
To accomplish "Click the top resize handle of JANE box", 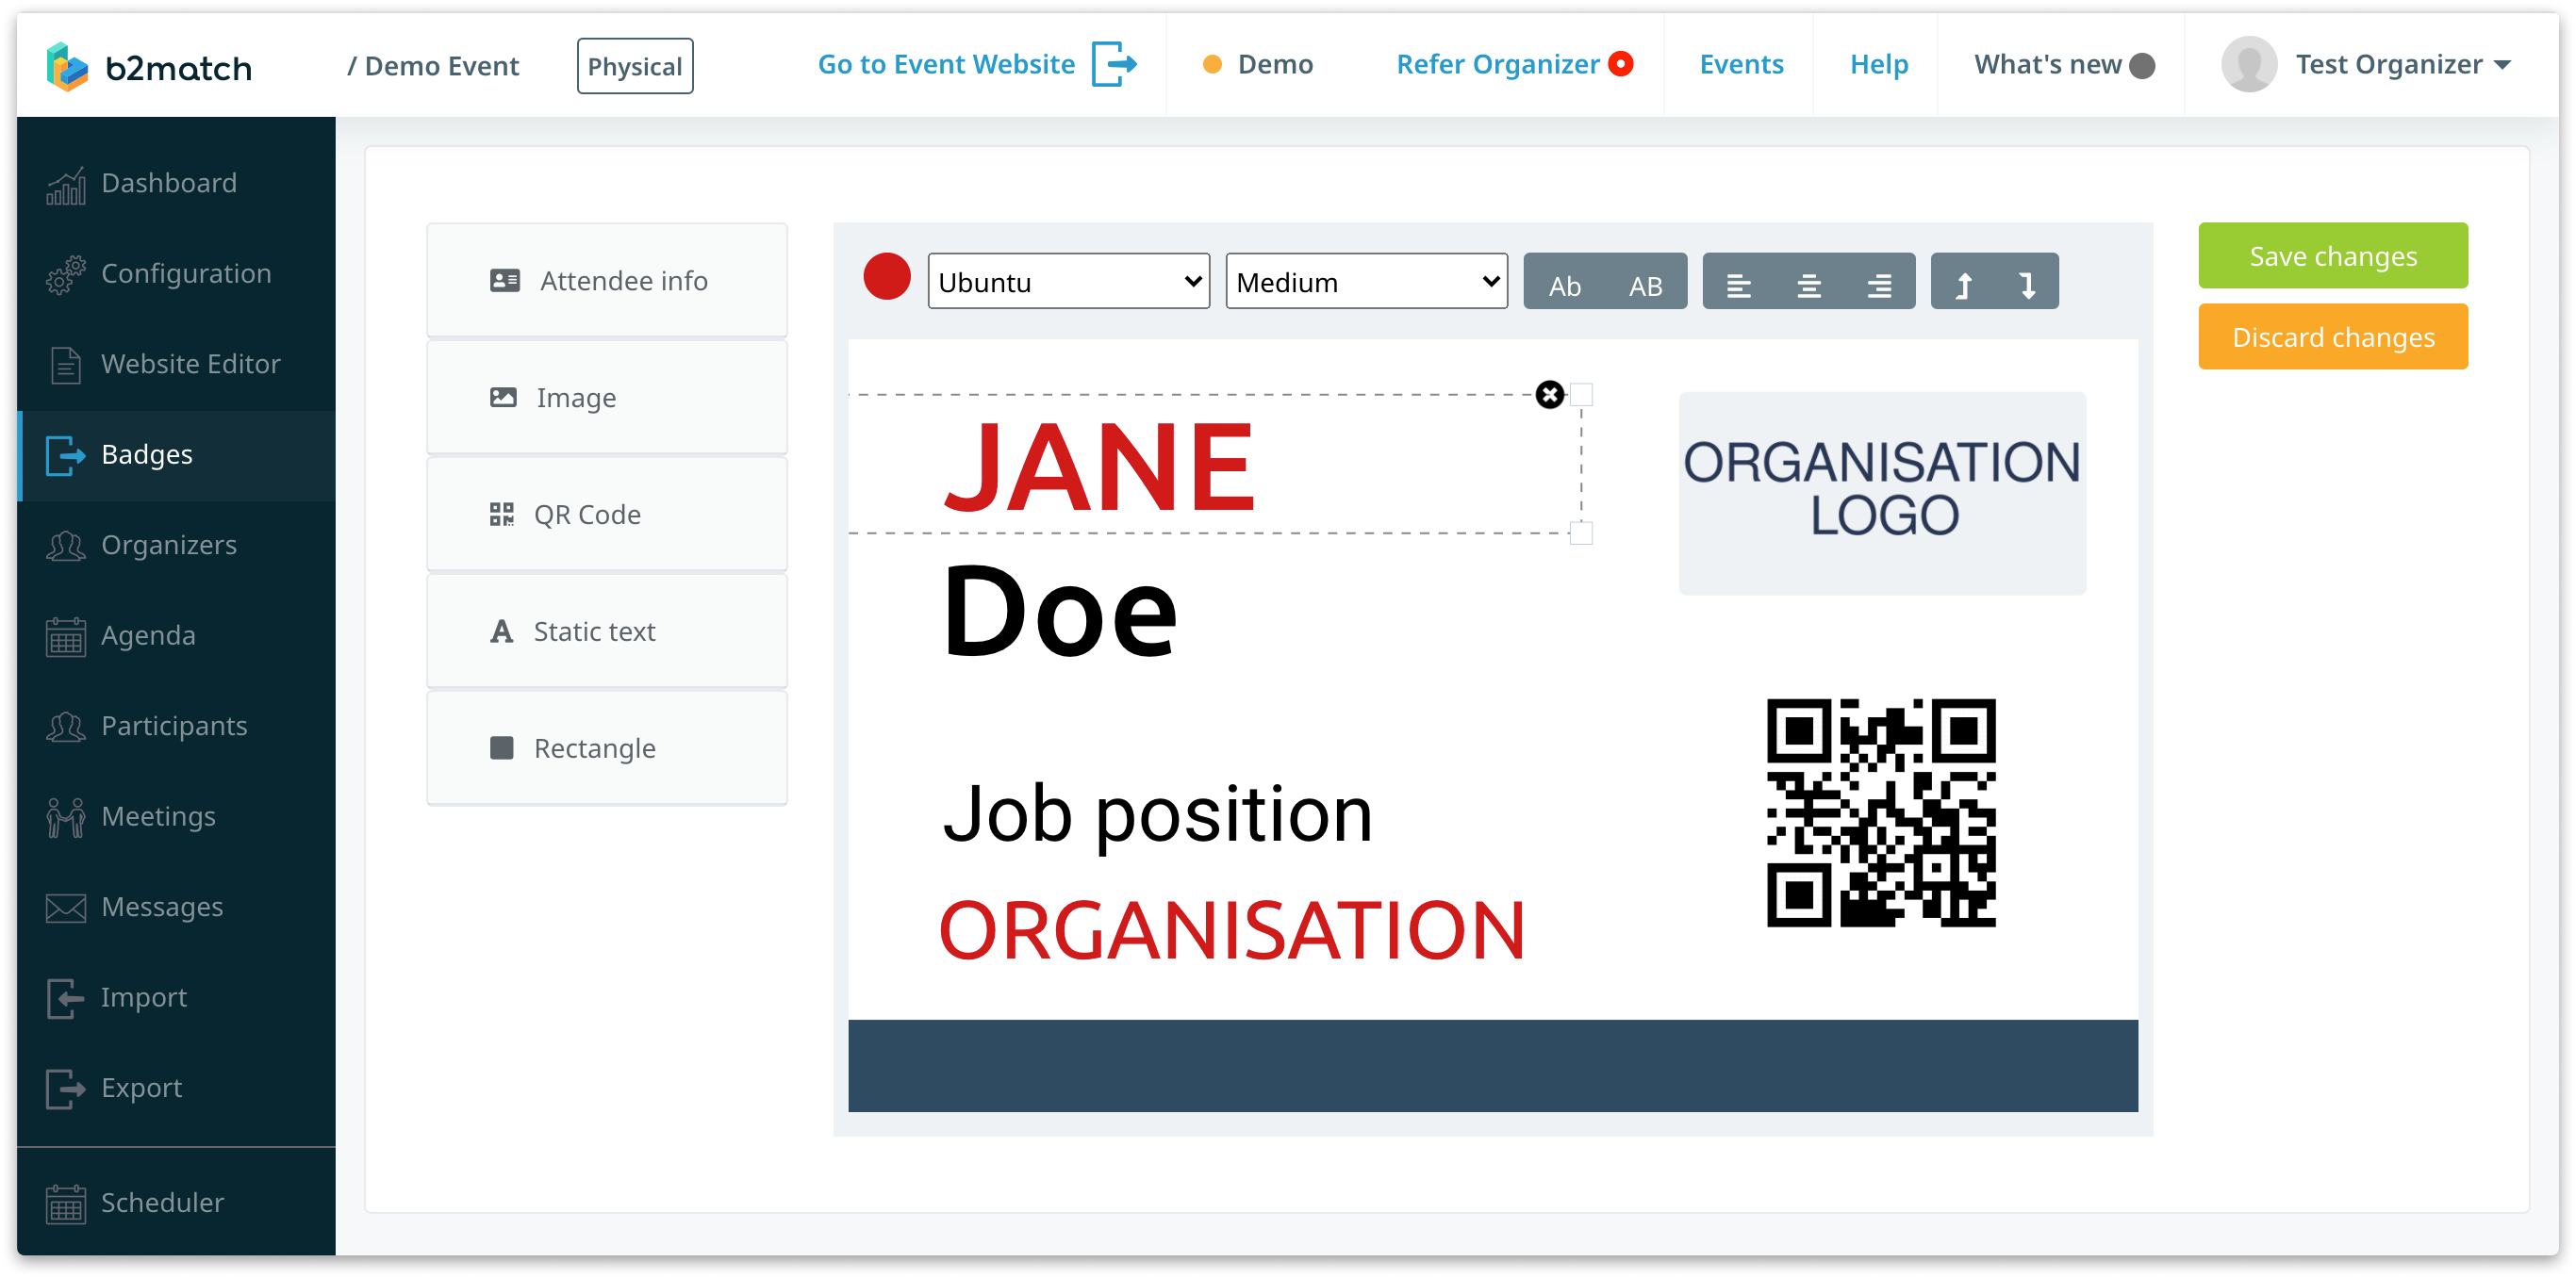I will pos(1582,395).
